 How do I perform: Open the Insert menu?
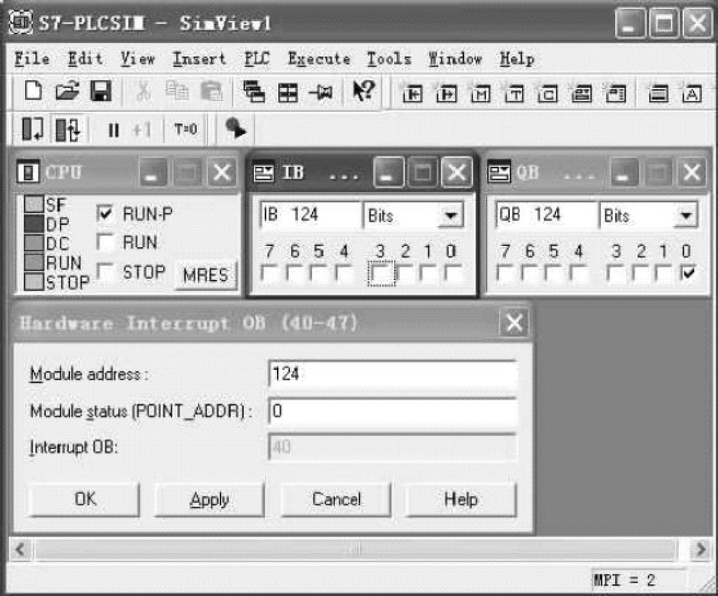click(199, 59)
